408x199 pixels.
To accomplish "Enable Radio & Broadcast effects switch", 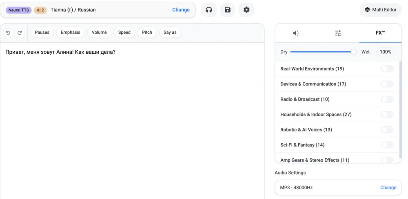I will pyautogui.click(x=387, y=99).
